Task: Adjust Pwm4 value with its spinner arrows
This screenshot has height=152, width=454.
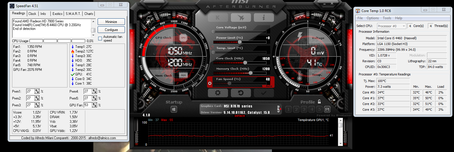Action: (94, 91)
